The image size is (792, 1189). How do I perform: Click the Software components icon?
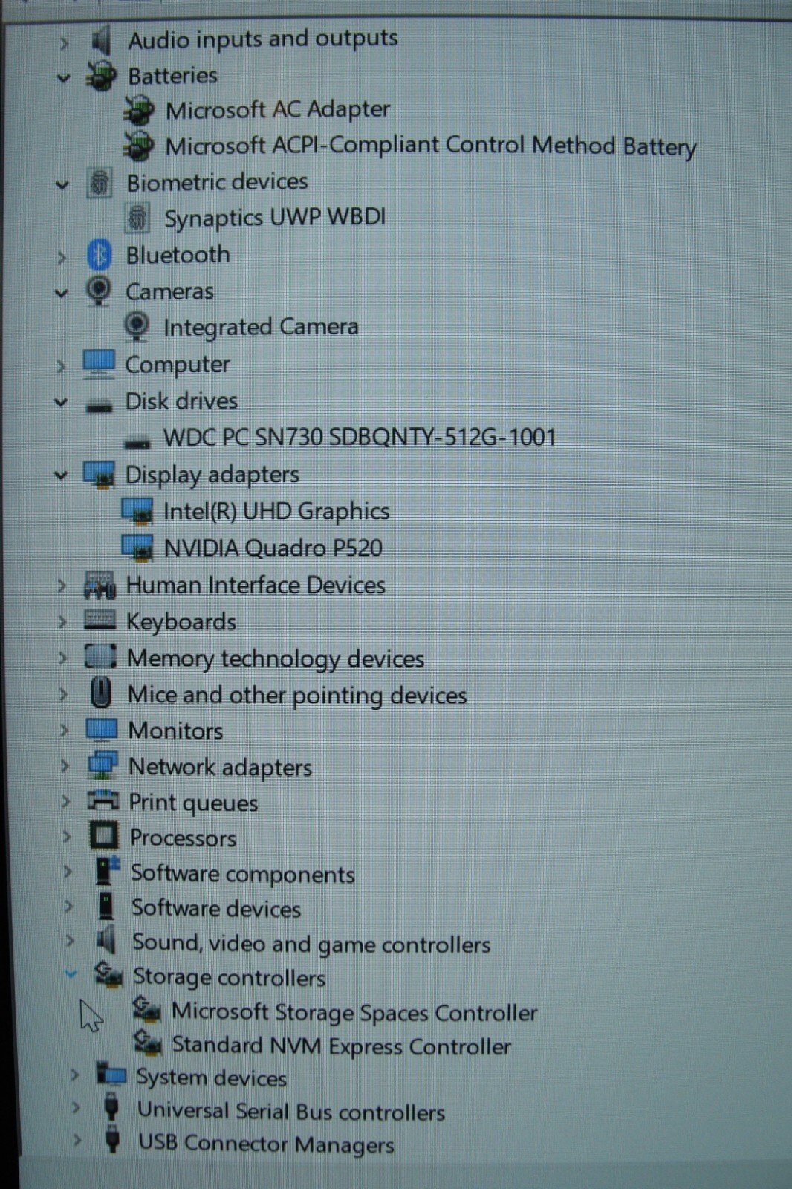pyautogui.click(x=108, y=871)
